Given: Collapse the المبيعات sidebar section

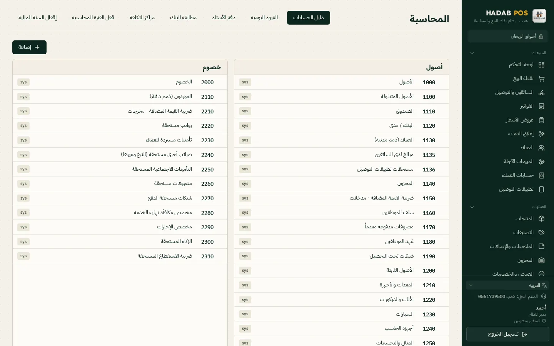Looking at the screenshot, I should coord(472,53).
